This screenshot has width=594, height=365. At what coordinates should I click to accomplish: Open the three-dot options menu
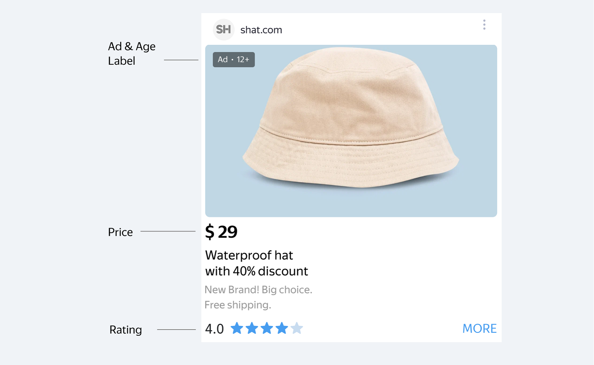click(484, 25)
